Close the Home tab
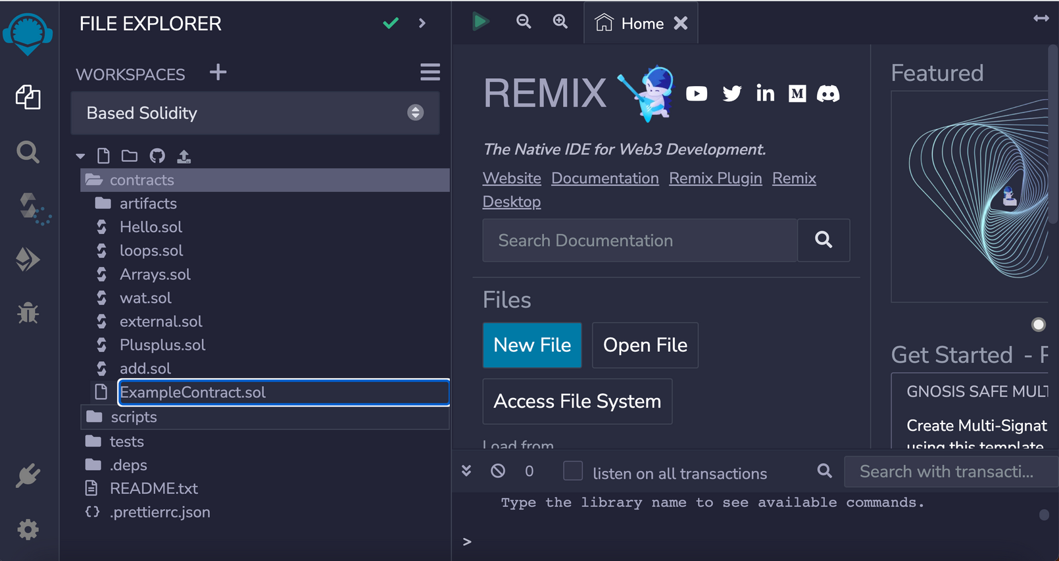1059x561 pixels. coord(681,24)
